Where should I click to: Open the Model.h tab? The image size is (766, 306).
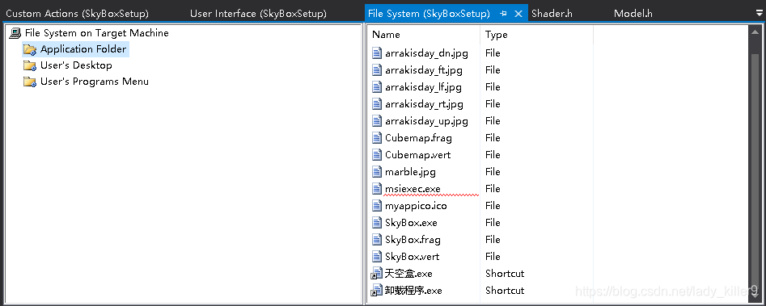(x=633, y=14)
